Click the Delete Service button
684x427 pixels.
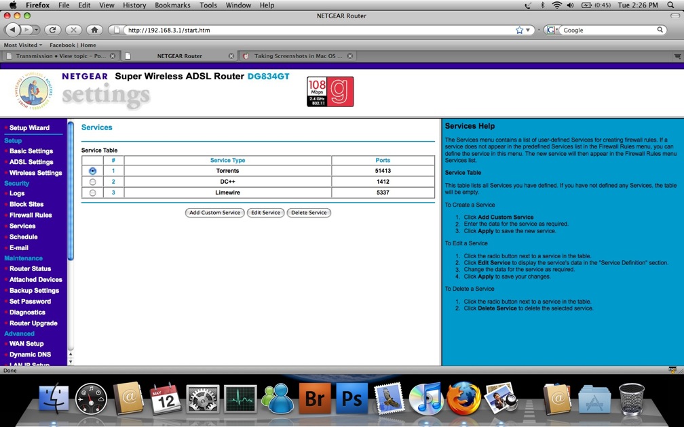(x=309, y=213)
